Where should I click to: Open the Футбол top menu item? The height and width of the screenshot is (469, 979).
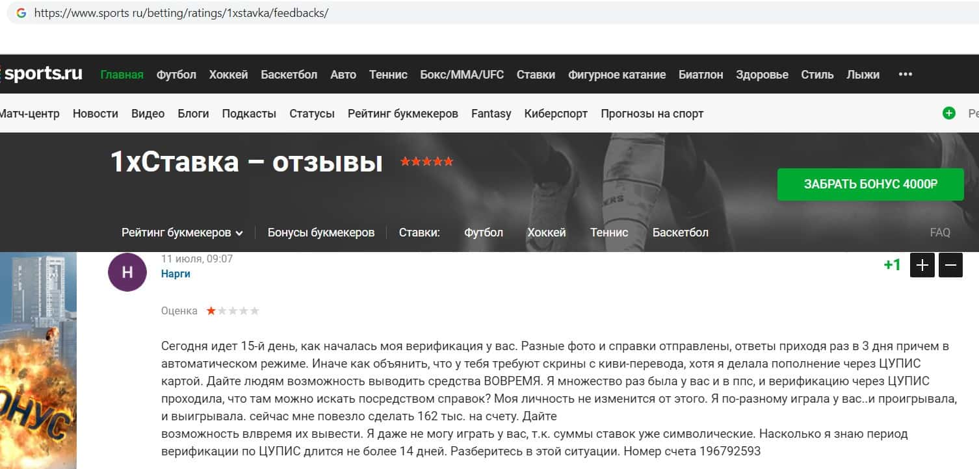(176, 75)
